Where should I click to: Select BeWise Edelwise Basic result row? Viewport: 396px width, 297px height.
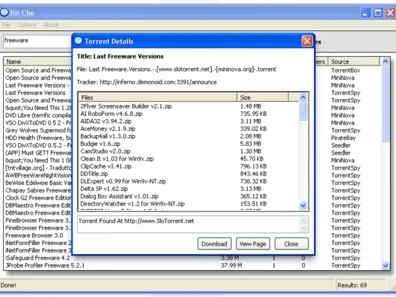coord(39,183)
